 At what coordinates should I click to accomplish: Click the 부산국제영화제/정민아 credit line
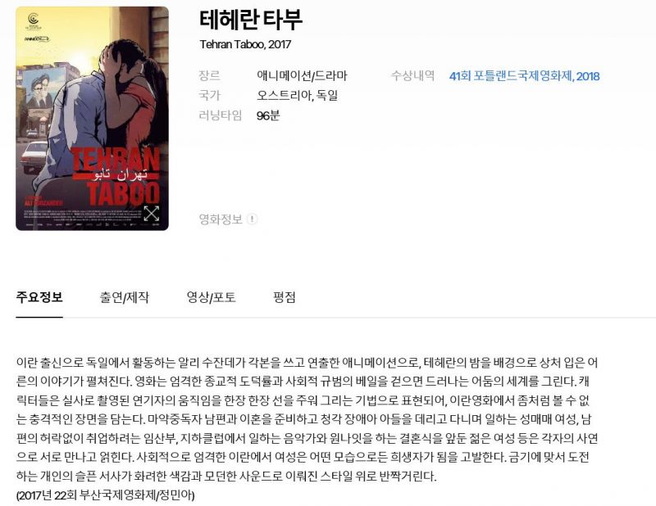click(106, 495)
